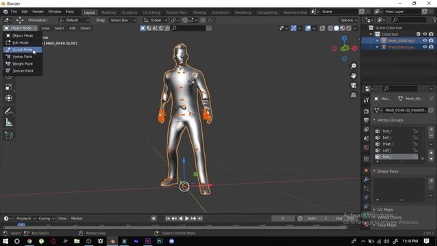Select the Measure tool
This screenshot has width=437, height=246.
point(9,122)
